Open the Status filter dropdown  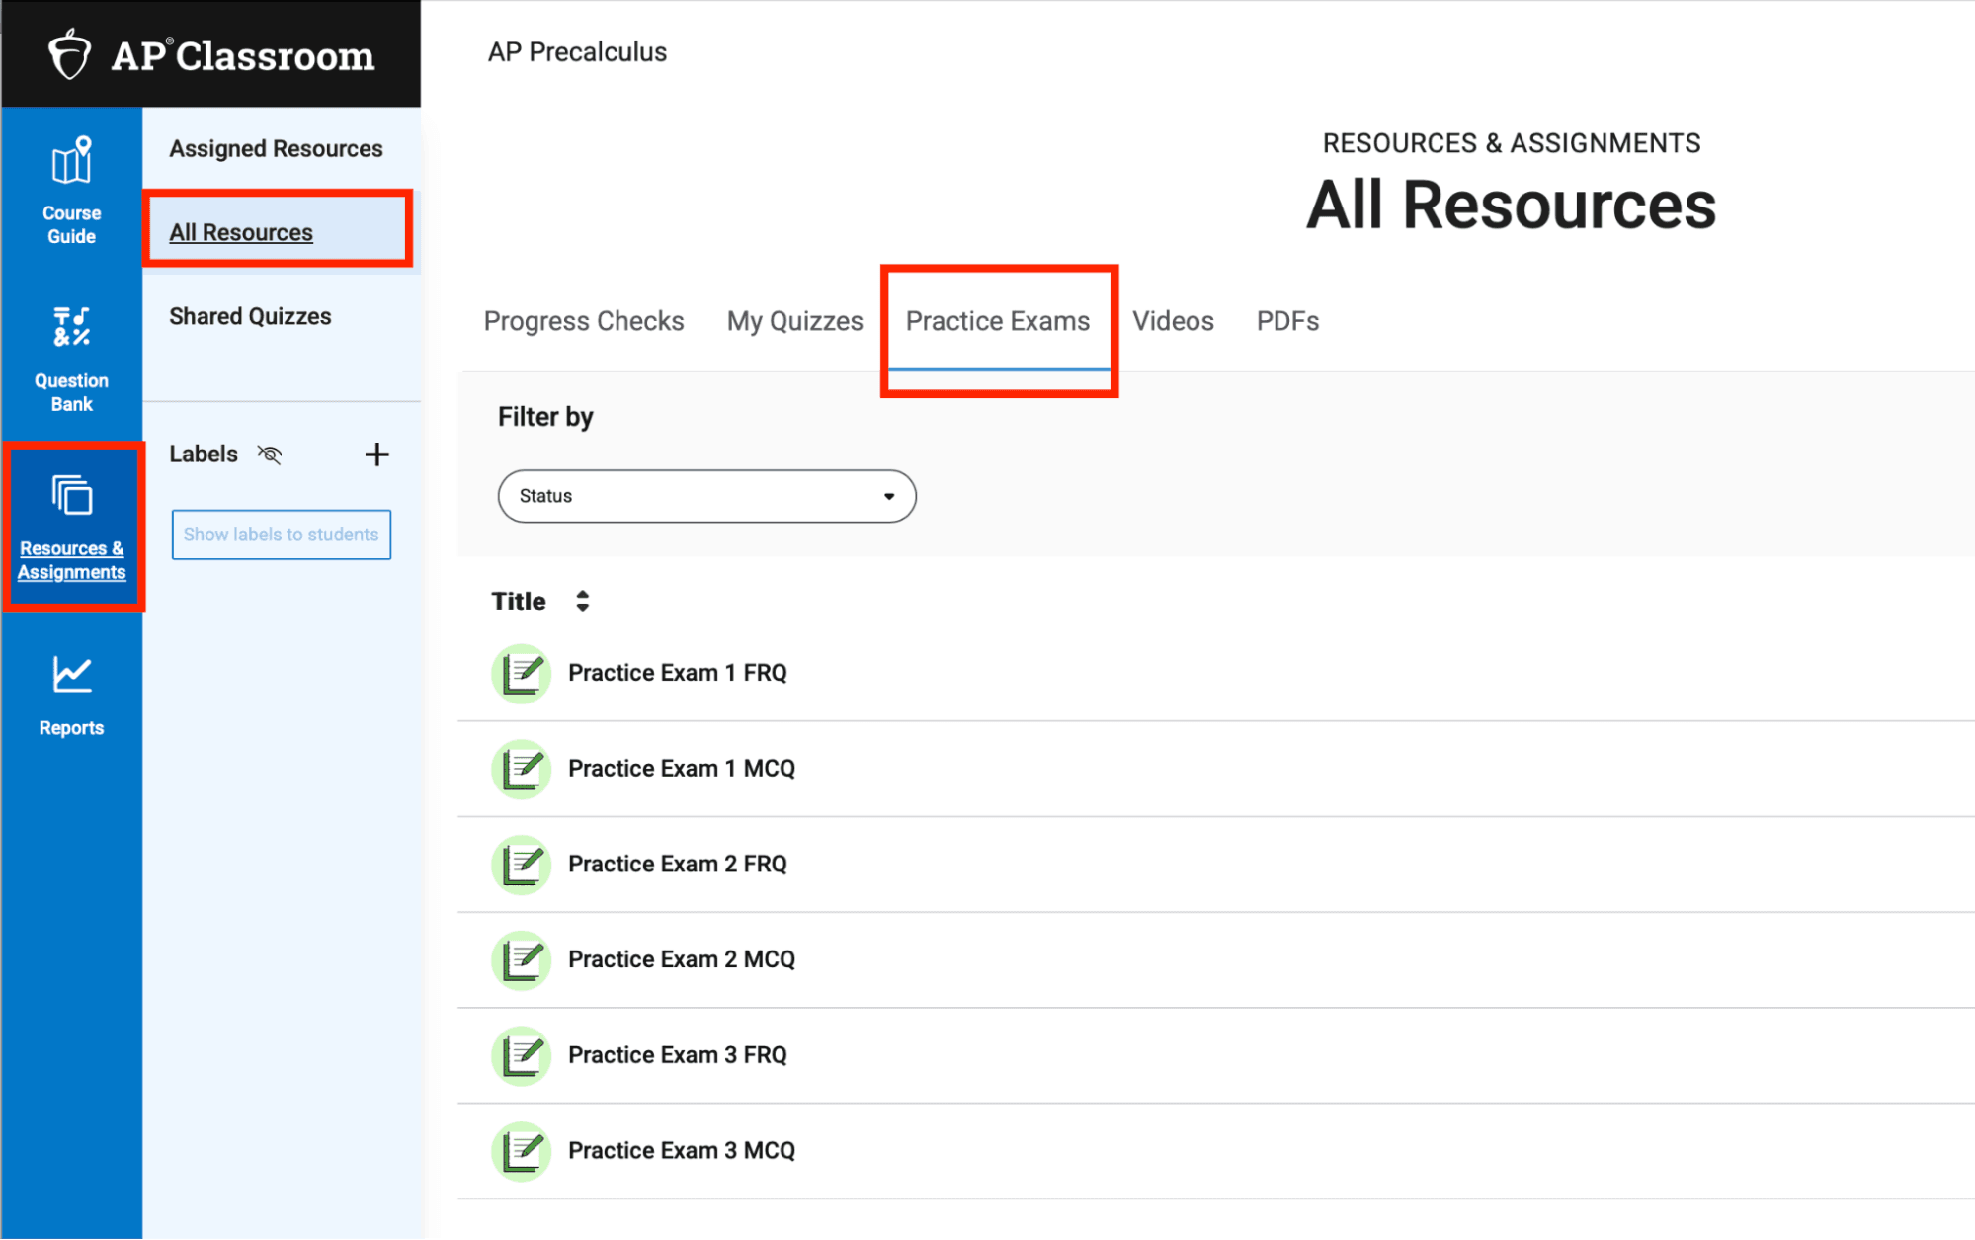(706, 496)
